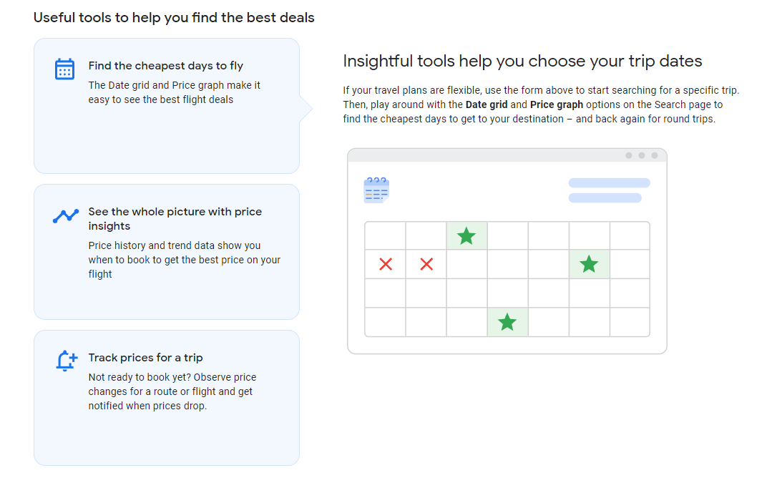Click the second red X in grid
Image resolution: width=777 pixels, height=478 pixels.
(x=426, y=264)
